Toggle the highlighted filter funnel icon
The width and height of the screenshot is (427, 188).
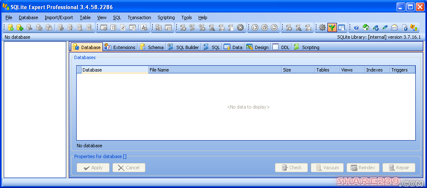[x=332, y=27]
